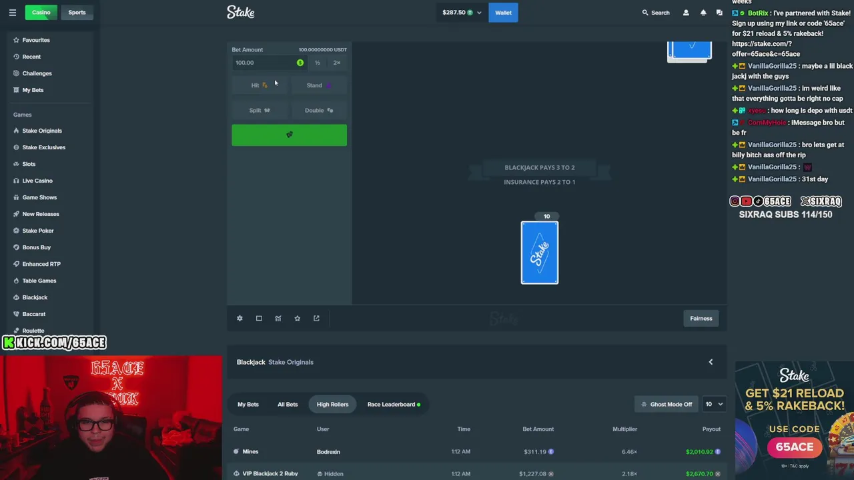
Task: Click the Stake Originals label beside Blackjack
Action: coord(290,362)
